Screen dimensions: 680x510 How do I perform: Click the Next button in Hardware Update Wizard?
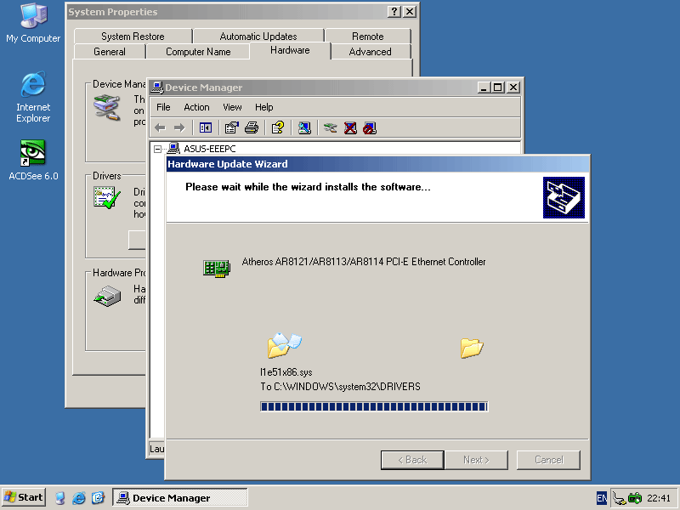pos(476,460)
